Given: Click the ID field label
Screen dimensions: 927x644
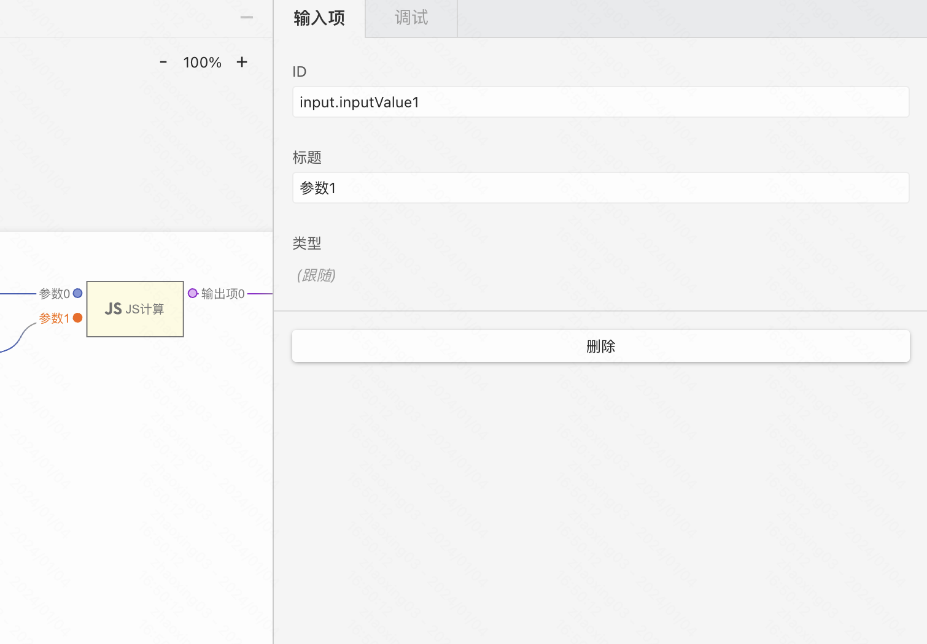Looking at the screenshot, I should tap(300, 72).
